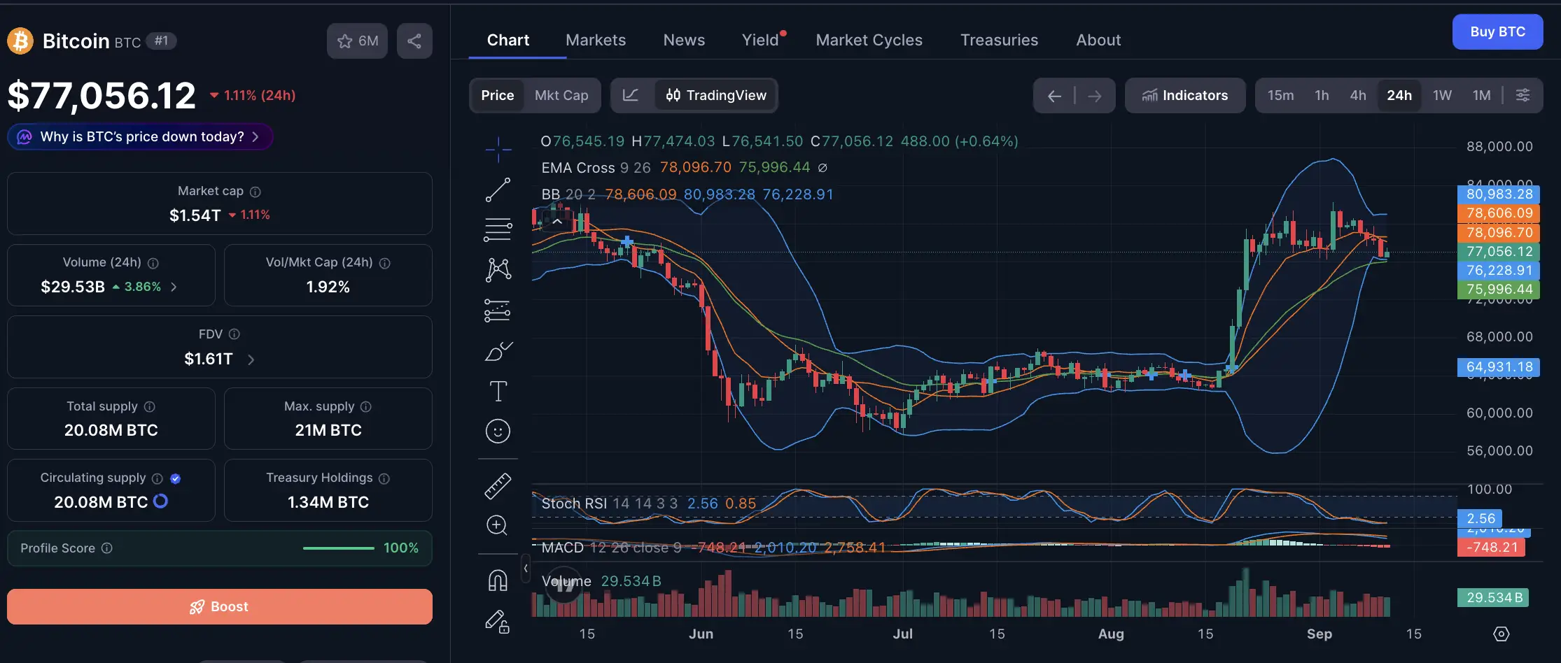Collapse the drawing toolbar side arrow
This screenshot has height=663, width=1561.
pos(526,568)
